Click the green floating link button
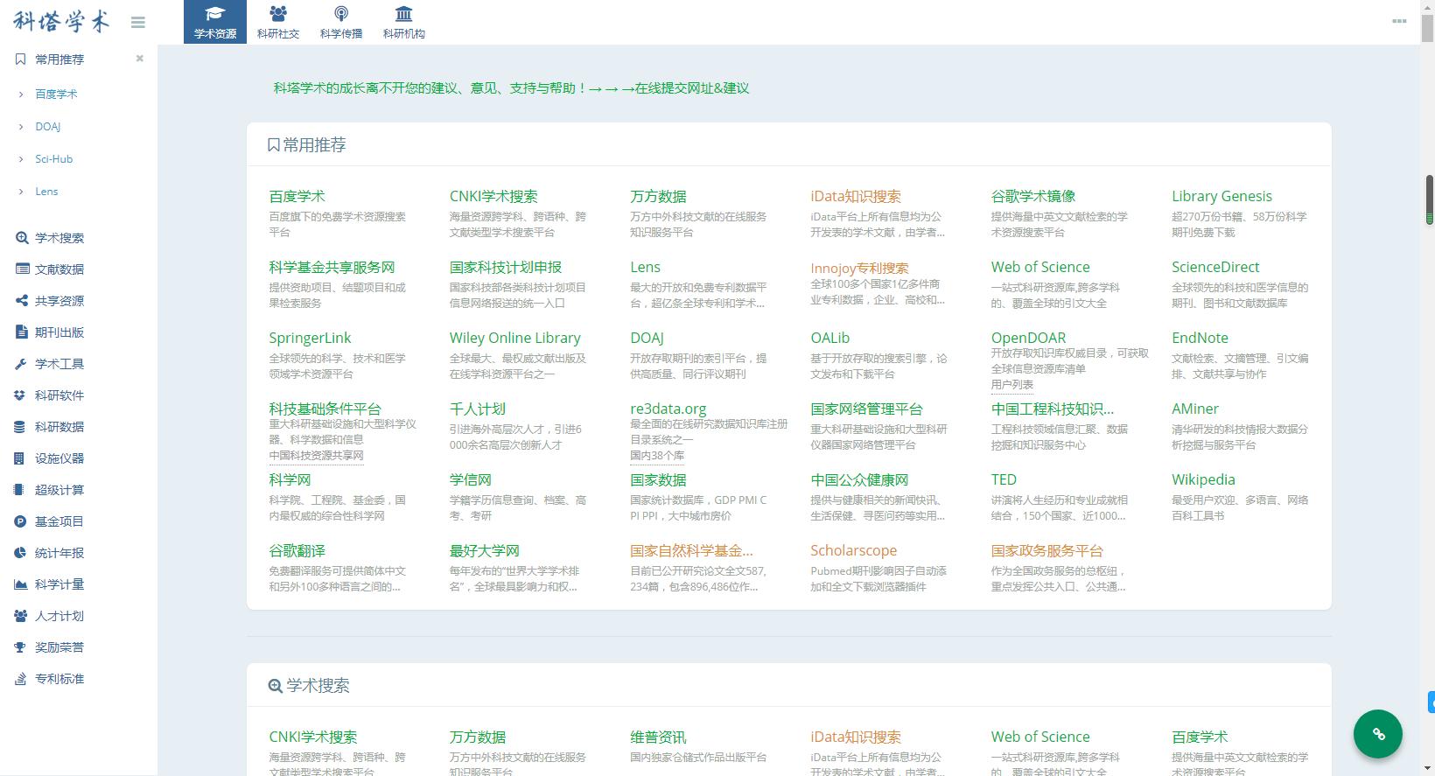This screenshot has height=776, width=1435. (x=1378, y=734)
